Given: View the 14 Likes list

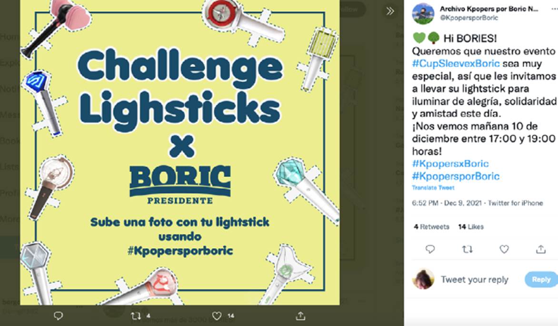Looking at the screenshot, I should (x=471, y=226).
